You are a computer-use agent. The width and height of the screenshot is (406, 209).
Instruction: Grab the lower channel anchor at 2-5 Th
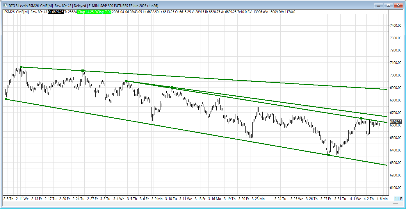[x=6, y=99]
